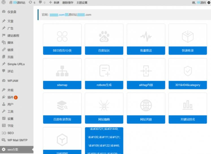Select the 批量推送 pulse wave icon

(x=146, y=36)
